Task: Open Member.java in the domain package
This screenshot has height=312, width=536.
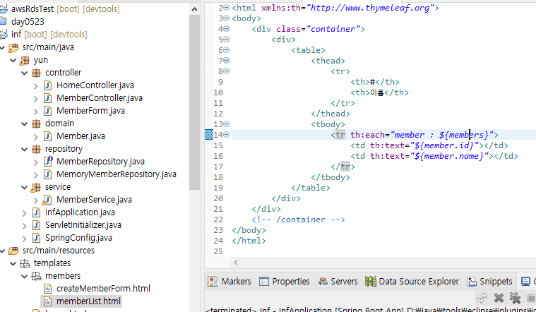Action: [x=81, y=136]
